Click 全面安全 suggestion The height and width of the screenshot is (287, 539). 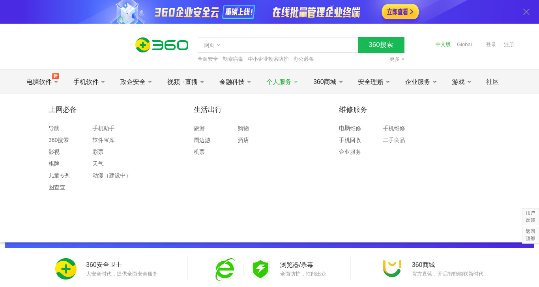coord(208,59)
